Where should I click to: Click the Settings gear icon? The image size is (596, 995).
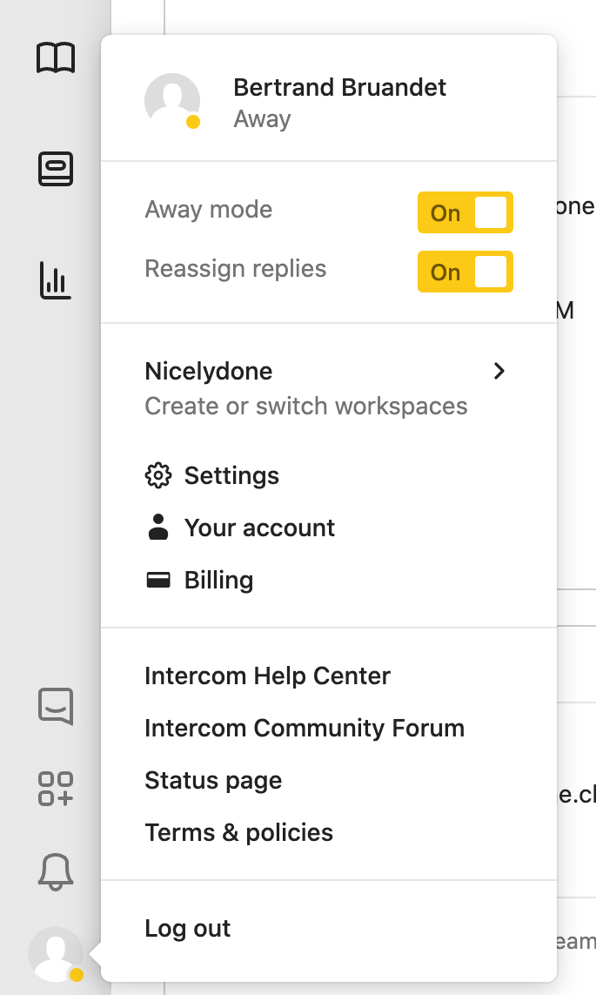click(x=157, y=475)
